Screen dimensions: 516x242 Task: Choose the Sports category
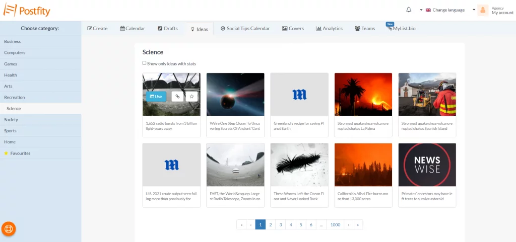click(x=40, y=131)
